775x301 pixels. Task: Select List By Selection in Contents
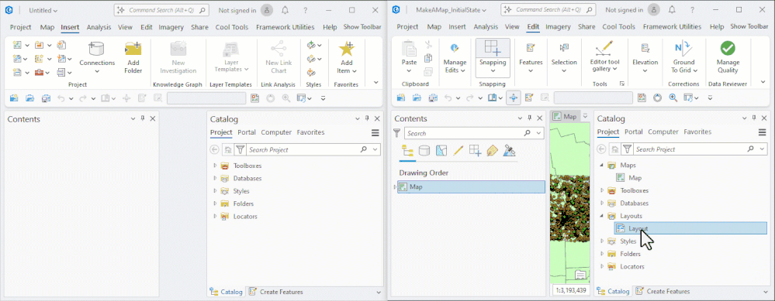(441, 151)
